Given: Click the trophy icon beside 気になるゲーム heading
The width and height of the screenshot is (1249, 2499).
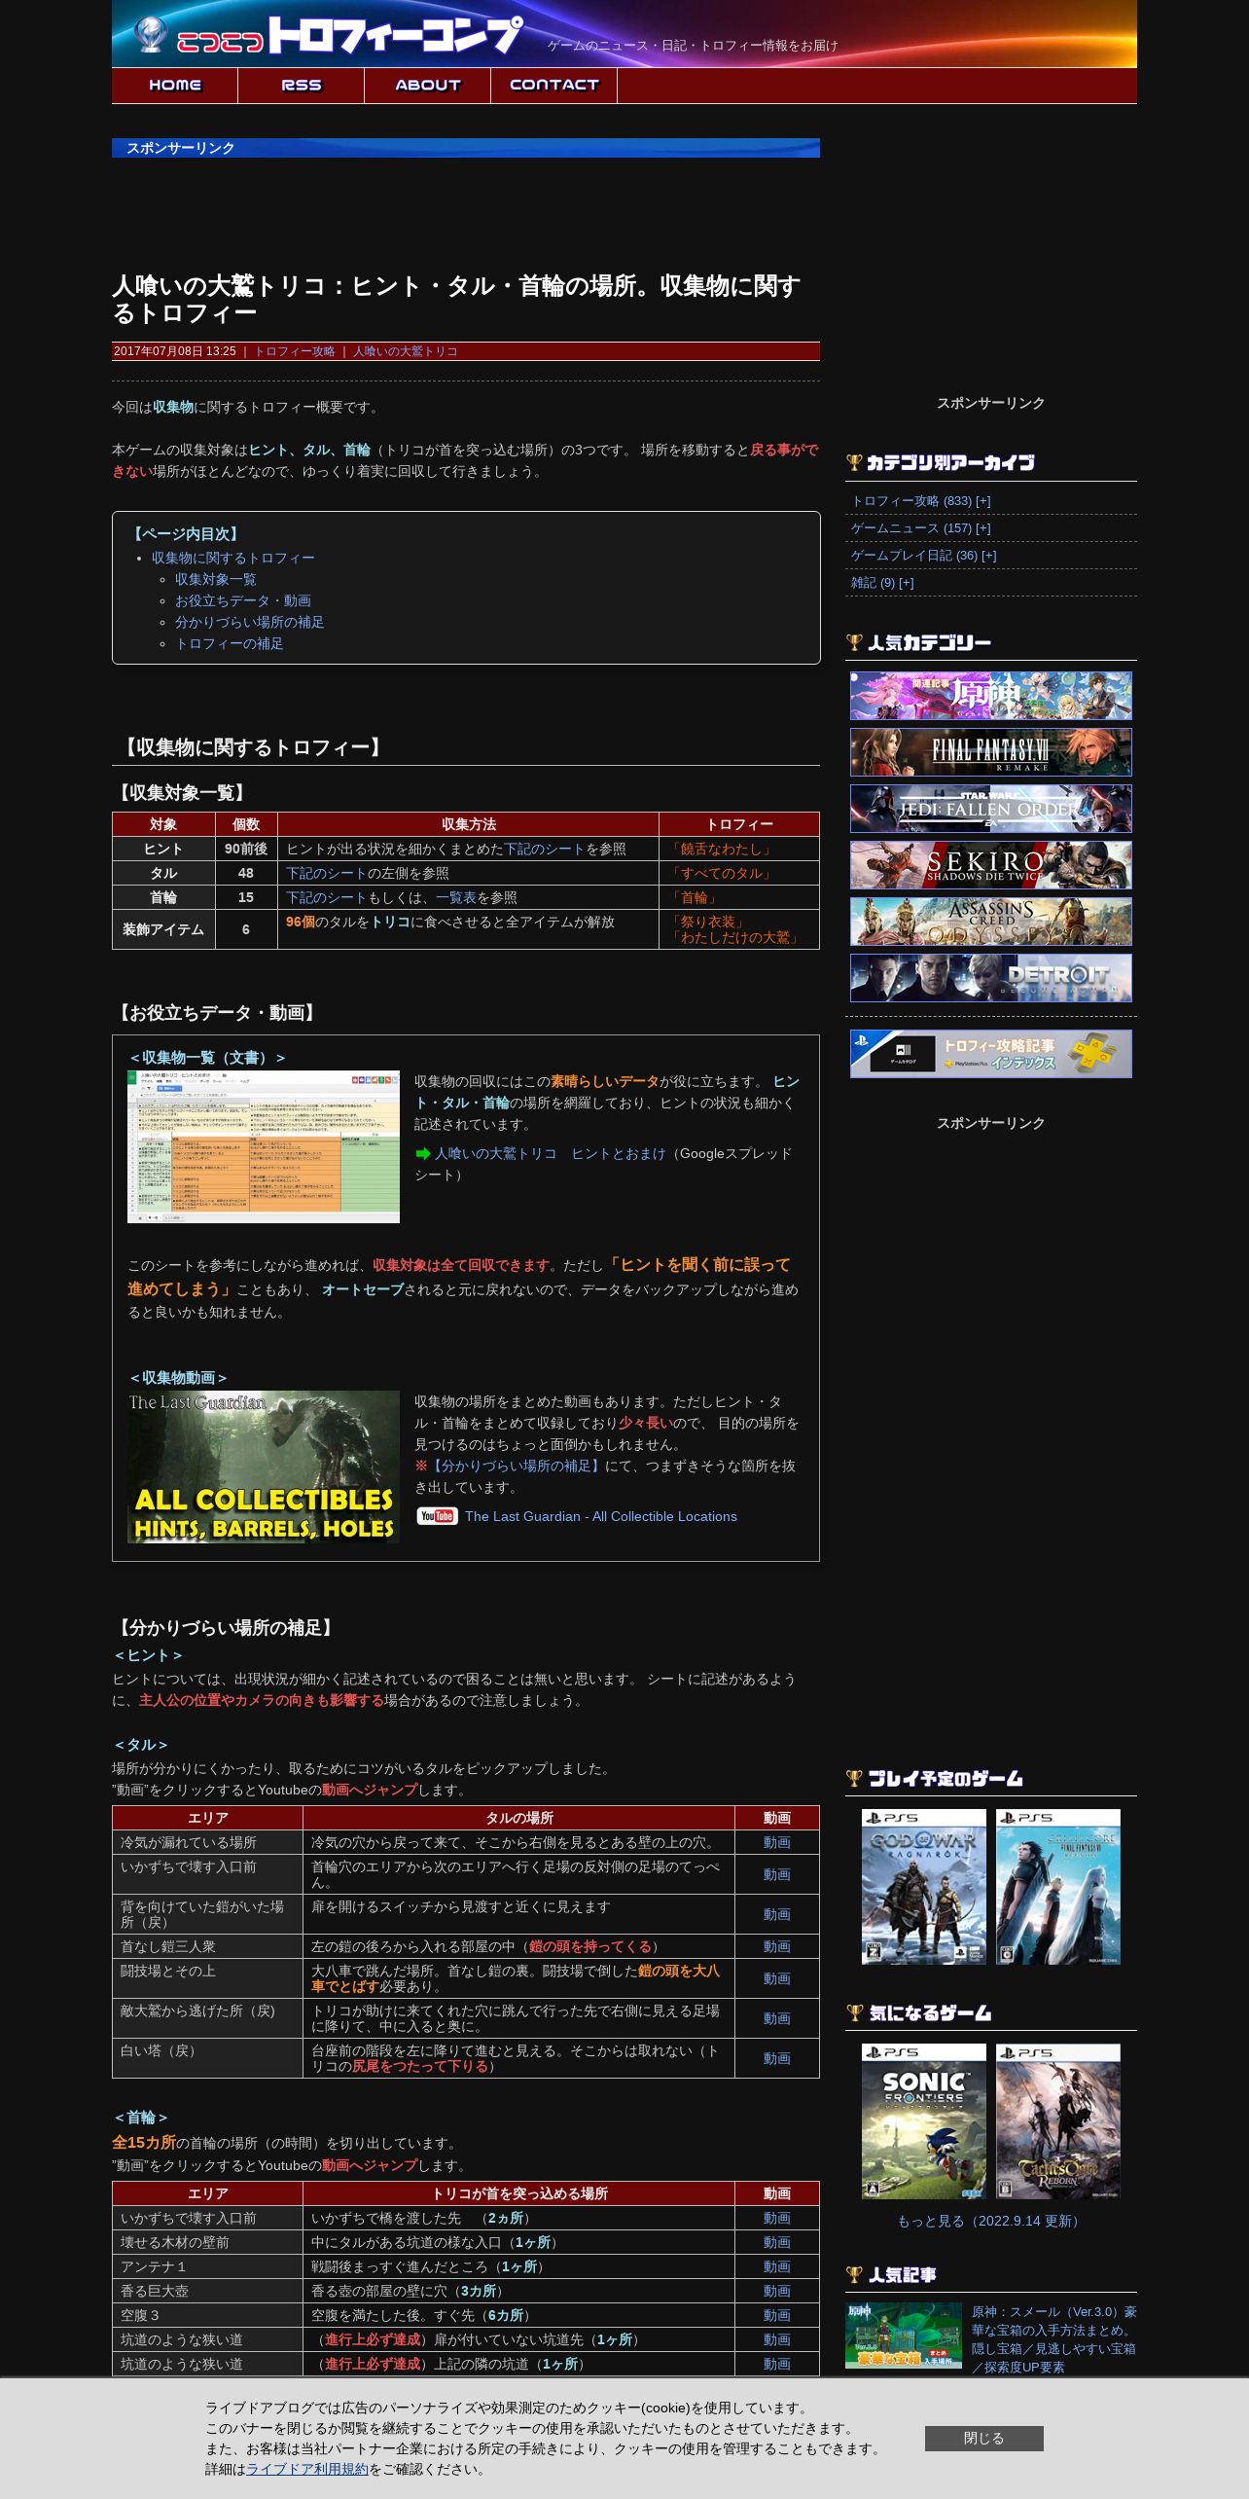Looking at the screenshot, I should [854, 2012].
